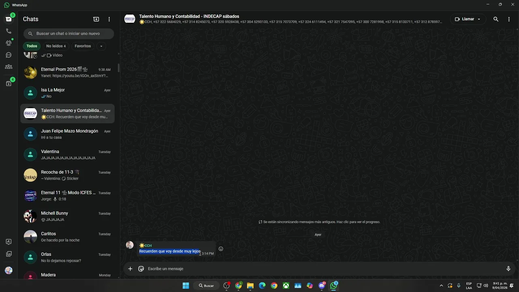Open the media gallery icon in sidebar
This screenshot has height=292, width=519.
[x=9, y=254]
